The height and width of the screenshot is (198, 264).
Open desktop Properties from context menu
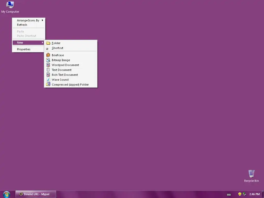pyautogui.click(x=29, y=49)
